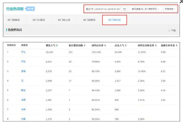This screenshot has height=124, width=183.
Task: Click the 热搜排名 column header
Action: click(x=11, y=45)
